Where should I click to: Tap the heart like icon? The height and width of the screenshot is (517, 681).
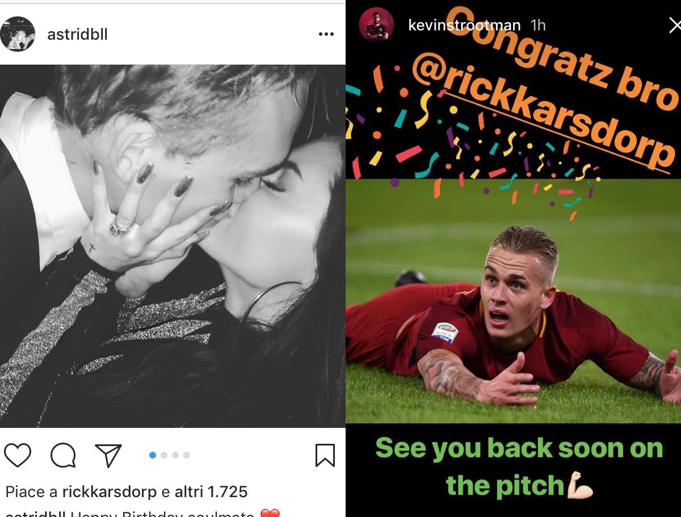point(18,455)
